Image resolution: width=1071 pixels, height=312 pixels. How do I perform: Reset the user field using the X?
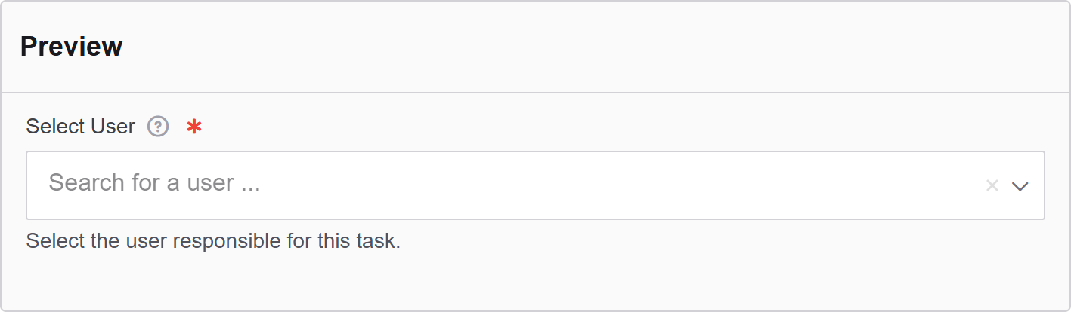[992, 185]
